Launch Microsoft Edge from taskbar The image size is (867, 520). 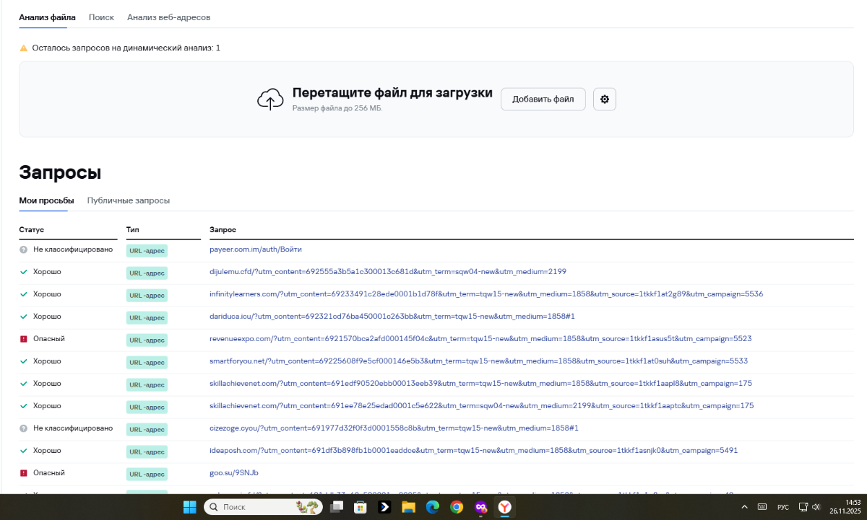click(x=432, y=507)
